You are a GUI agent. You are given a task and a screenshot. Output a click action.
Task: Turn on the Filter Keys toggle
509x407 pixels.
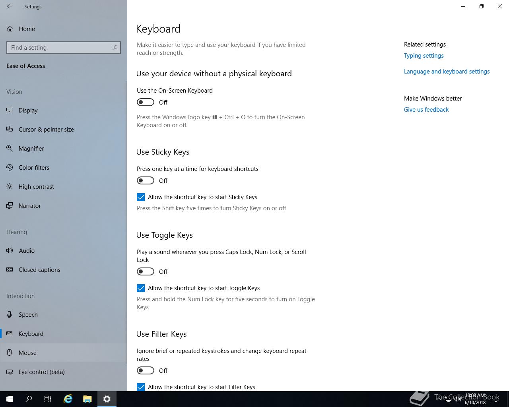[146, 370]
